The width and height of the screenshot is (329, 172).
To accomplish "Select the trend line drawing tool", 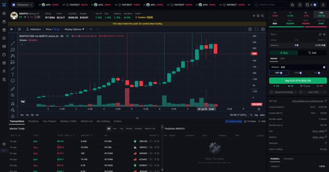I will [x=13, y=43].
